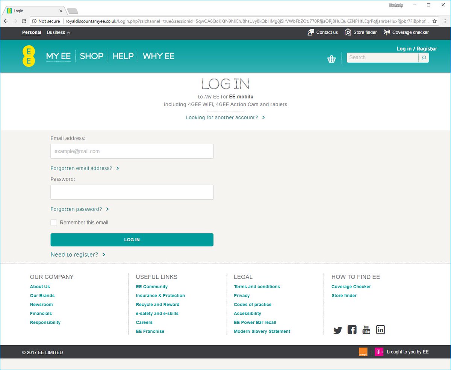The image size is (451, 370).
Task: Open the Privacy footer link
Action: 242,296
